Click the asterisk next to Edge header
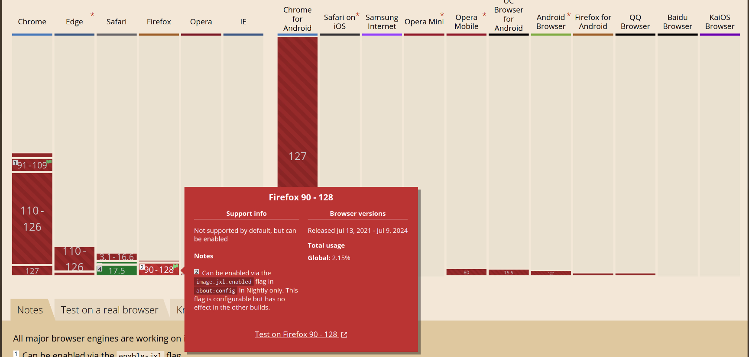The image size is (749, 357). [x=92, y=15]
